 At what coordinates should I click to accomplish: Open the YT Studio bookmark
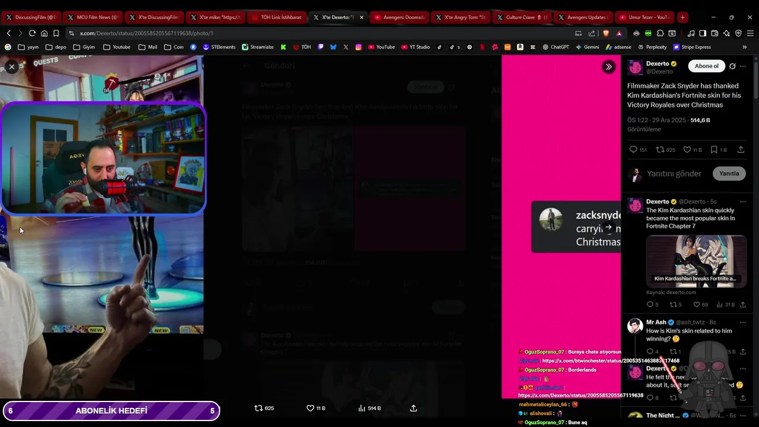coord(416,47)
